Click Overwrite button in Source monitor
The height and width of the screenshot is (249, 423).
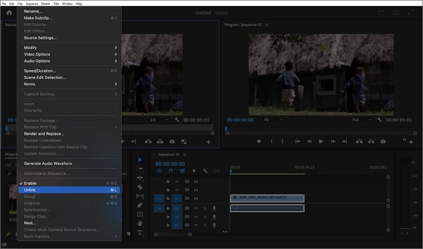(160, 142)
